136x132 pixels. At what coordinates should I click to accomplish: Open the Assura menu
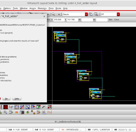click(x=33, y=8)
